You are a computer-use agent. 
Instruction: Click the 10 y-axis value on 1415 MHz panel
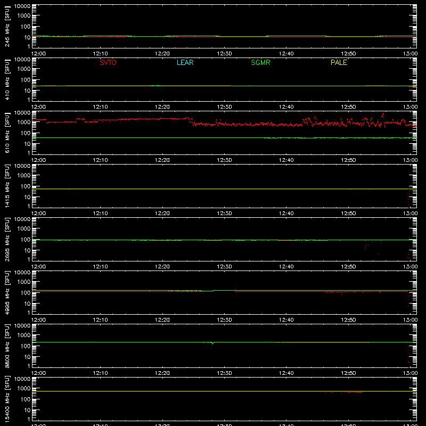tap(27, 197)
